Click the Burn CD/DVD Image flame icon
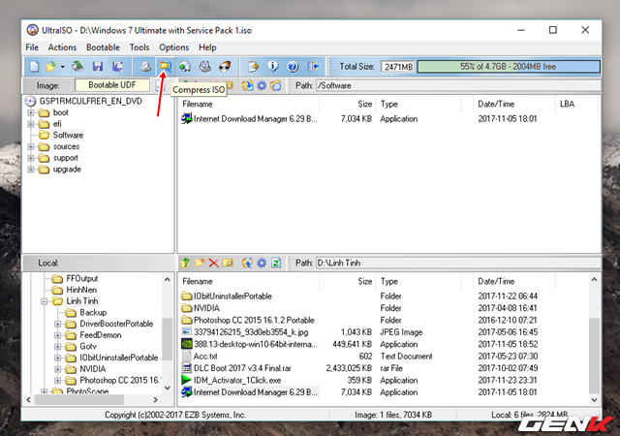The width and height of the screenshot is (620, 436). [x=225, y=66]
